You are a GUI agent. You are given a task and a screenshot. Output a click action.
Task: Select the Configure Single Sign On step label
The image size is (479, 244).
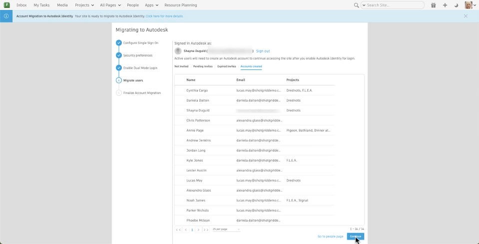point(141,43)
